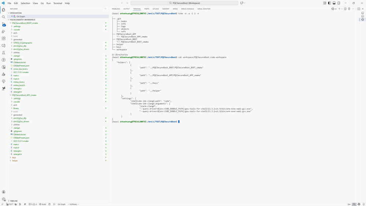366x206 pixels.
Task: Open the notifications bell in status bar
Action: [363, 205]
